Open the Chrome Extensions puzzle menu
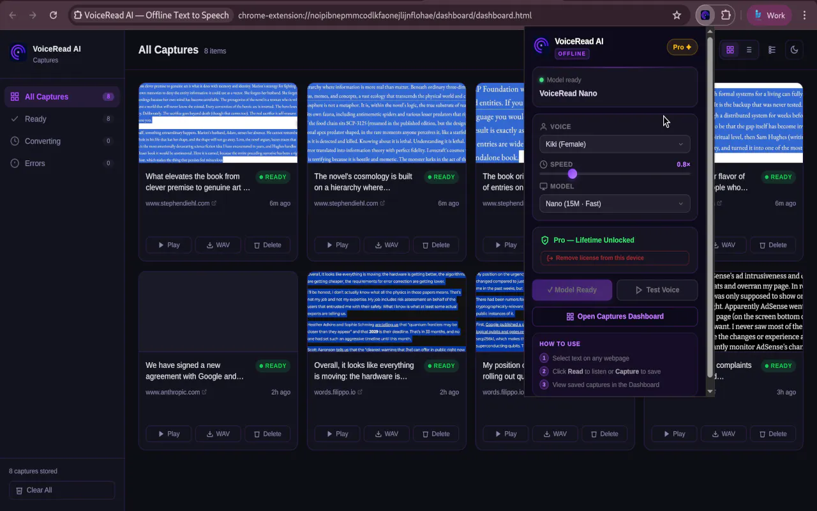 coord(726,15)
